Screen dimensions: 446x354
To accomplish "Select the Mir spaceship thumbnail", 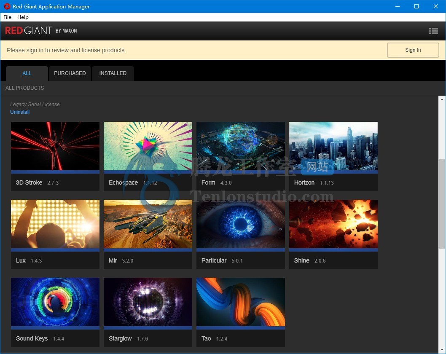I will pyautogui.click(x=148, y=224).
